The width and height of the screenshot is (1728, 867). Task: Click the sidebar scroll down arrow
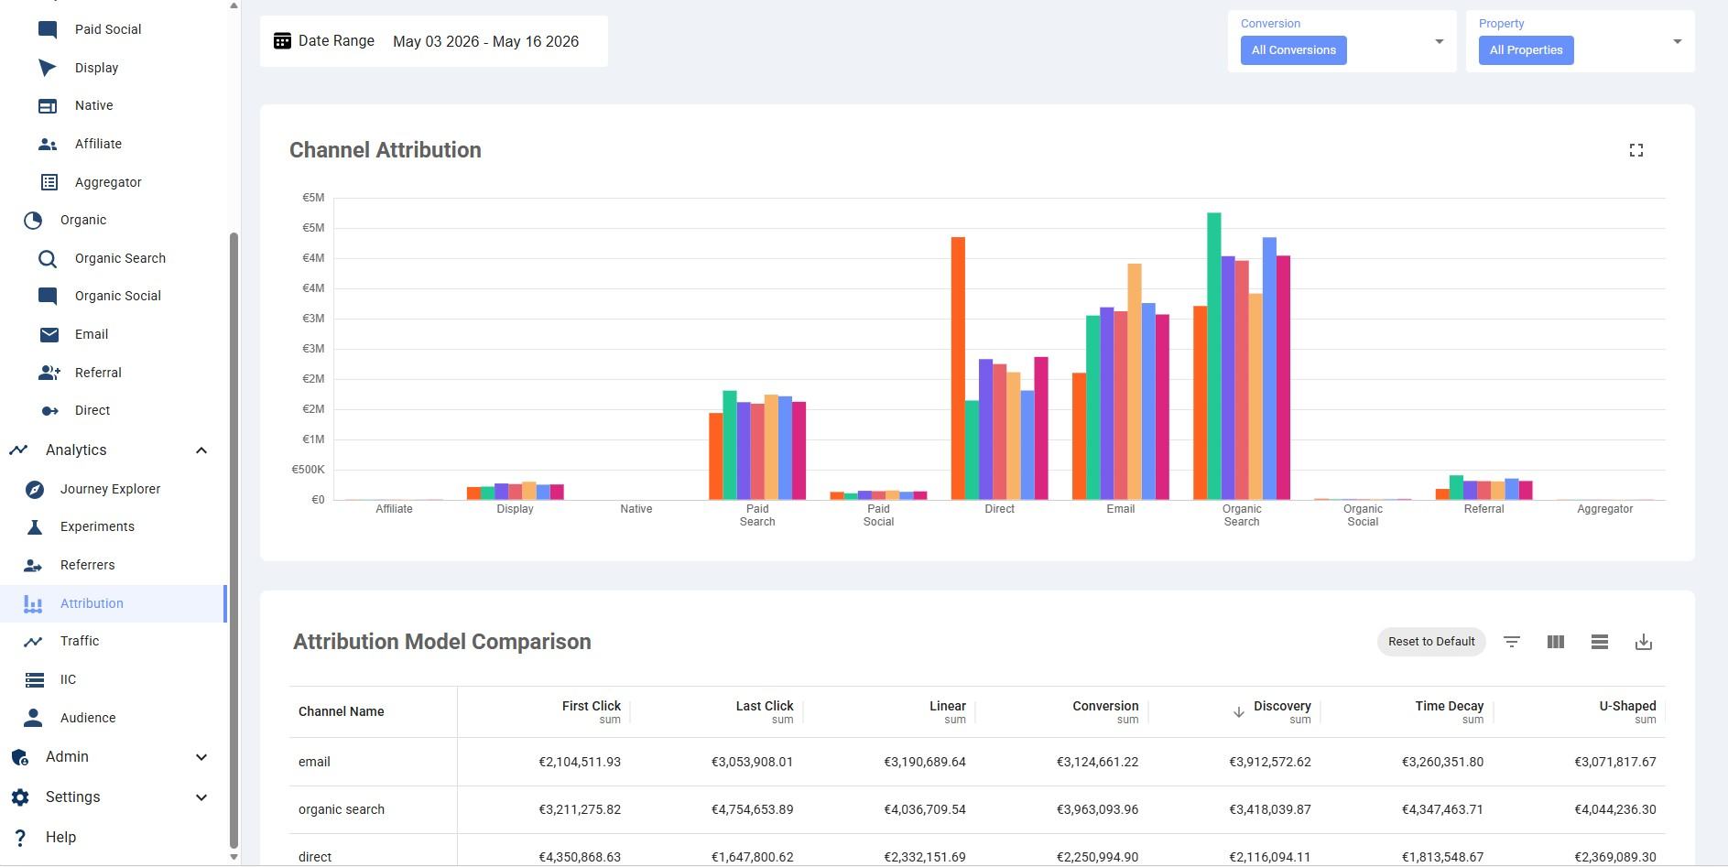coord(234,858)
